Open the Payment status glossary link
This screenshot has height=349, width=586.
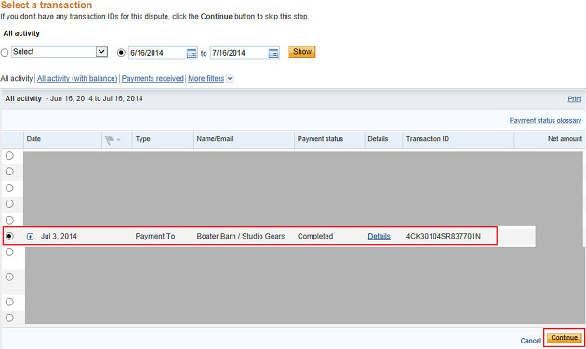point(545,120)
